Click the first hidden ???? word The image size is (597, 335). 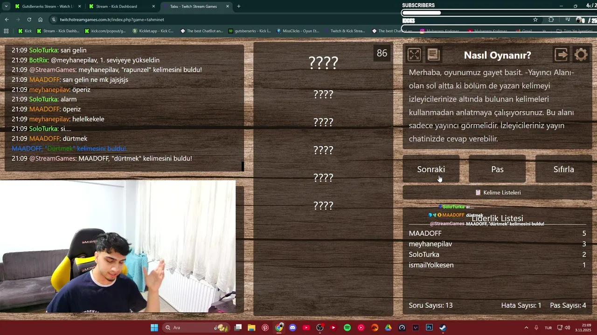pos(323,63)
